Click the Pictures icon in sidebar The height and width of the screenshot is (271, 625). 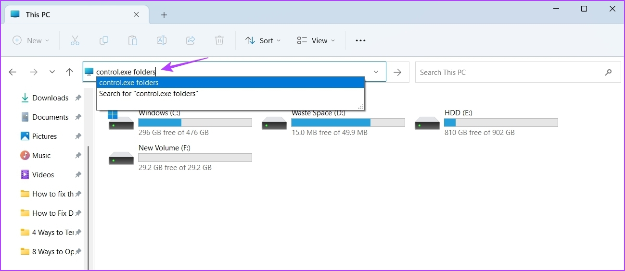click(25, 136)
